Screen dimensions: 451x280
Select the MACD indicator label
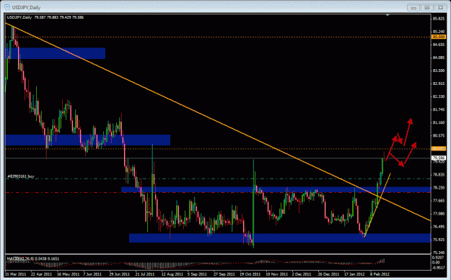click(33, 258)
